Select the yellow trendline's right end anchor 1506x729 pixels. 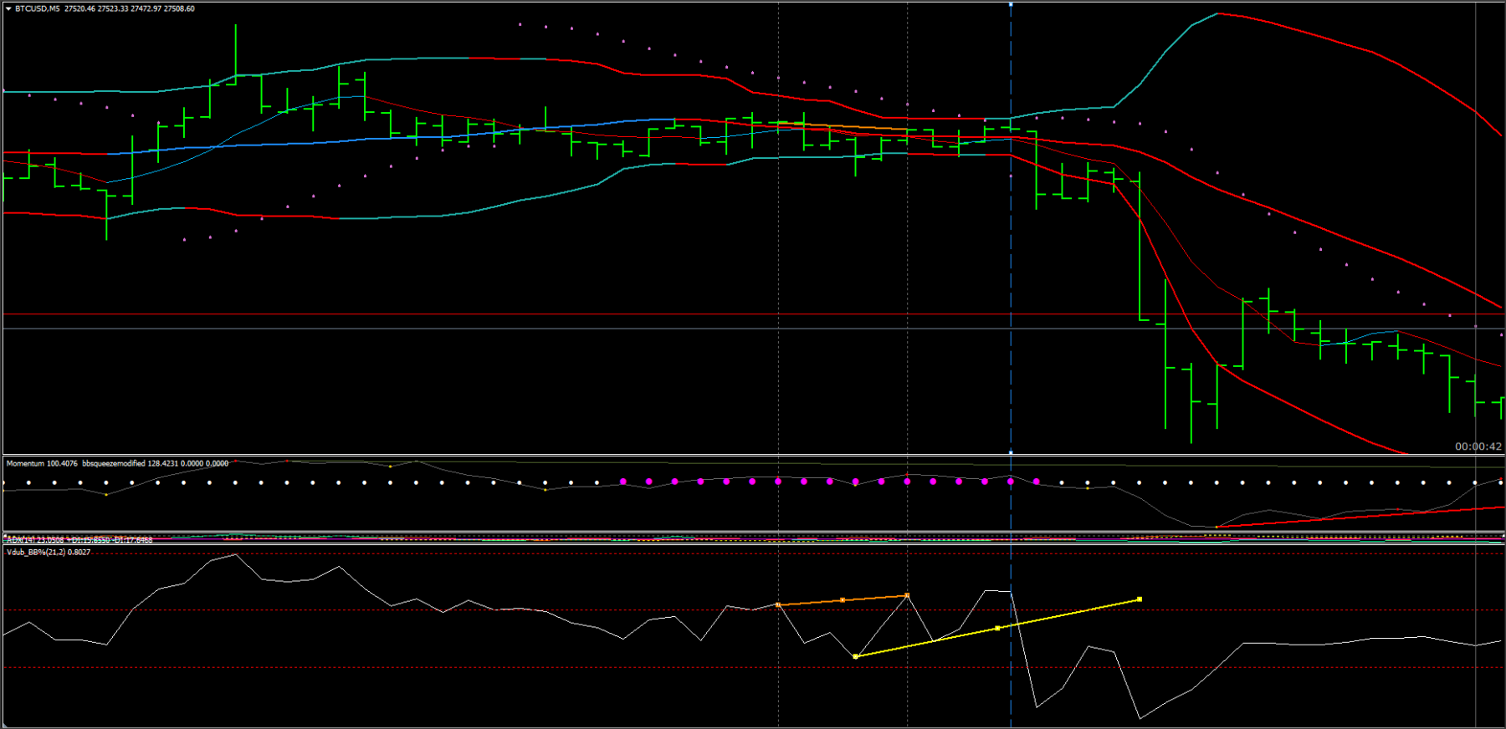pos(1140,599)
